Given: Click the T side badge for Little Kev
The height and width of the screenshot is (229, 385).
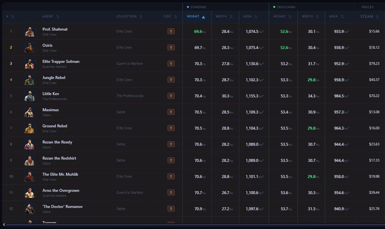Looking at the screenshot, I should pyautogui.click(x=171, y=96).
